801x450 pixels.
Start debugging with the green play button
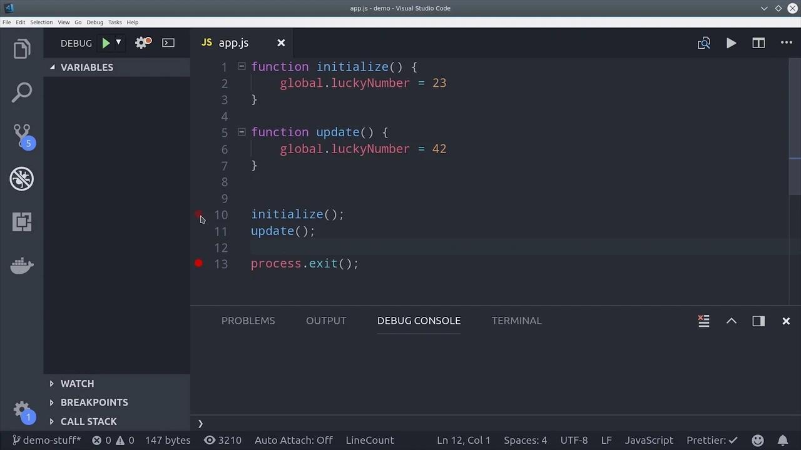point(106,43)
